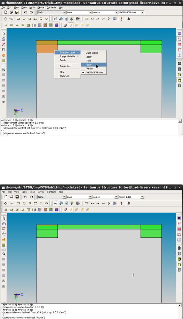Toggle highlighted yellow cylinder view in context-menu window
183x319 pixels.
click(180, 80)
